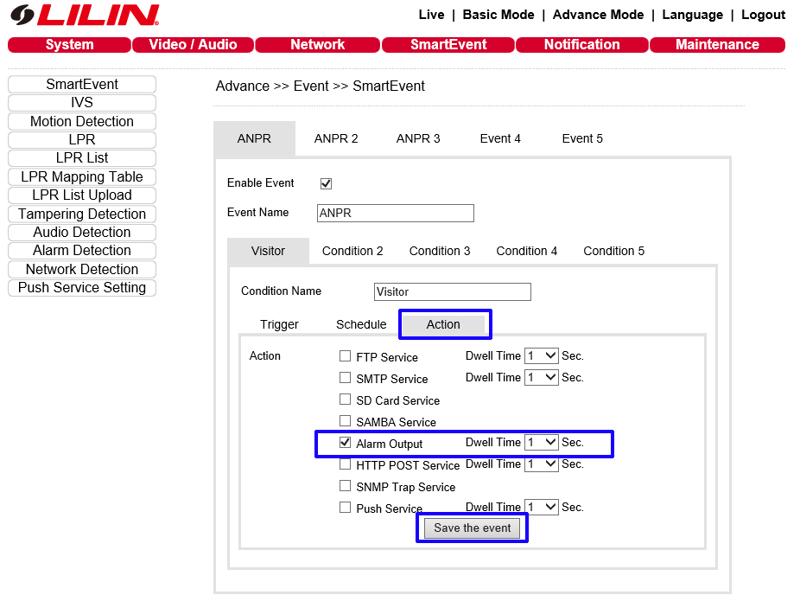This screenshot has height=614, width=800.
Task: Switch to the ANPR 2 tab
Action: [x=336, y=138]
